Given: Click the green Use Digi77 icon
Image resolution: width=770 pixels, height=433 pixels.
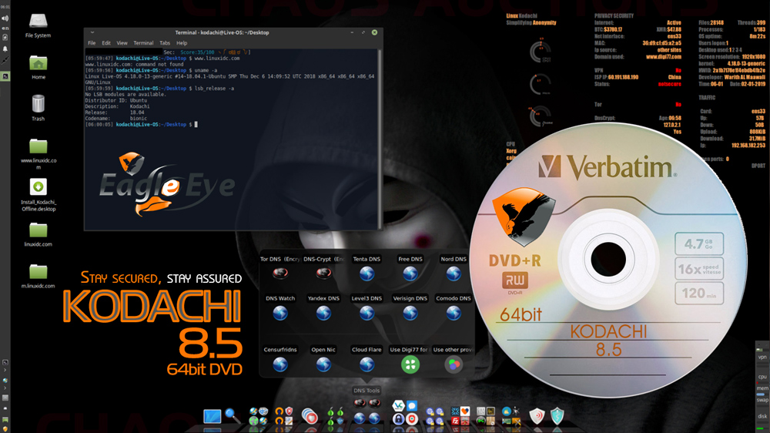Looking at the screenshot, I should (x=410, y=364).
